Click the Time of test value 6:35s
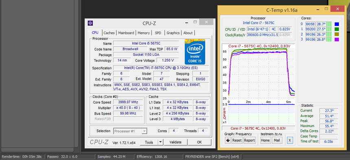The height and width of the screenshot is (160, 350). 328,142
